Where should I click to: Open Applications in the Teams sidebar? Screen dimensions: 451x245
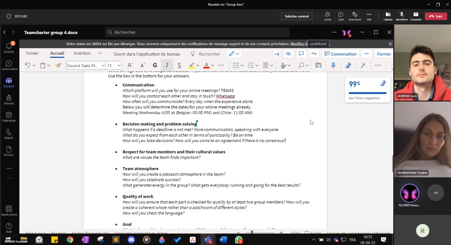(9, 211)
